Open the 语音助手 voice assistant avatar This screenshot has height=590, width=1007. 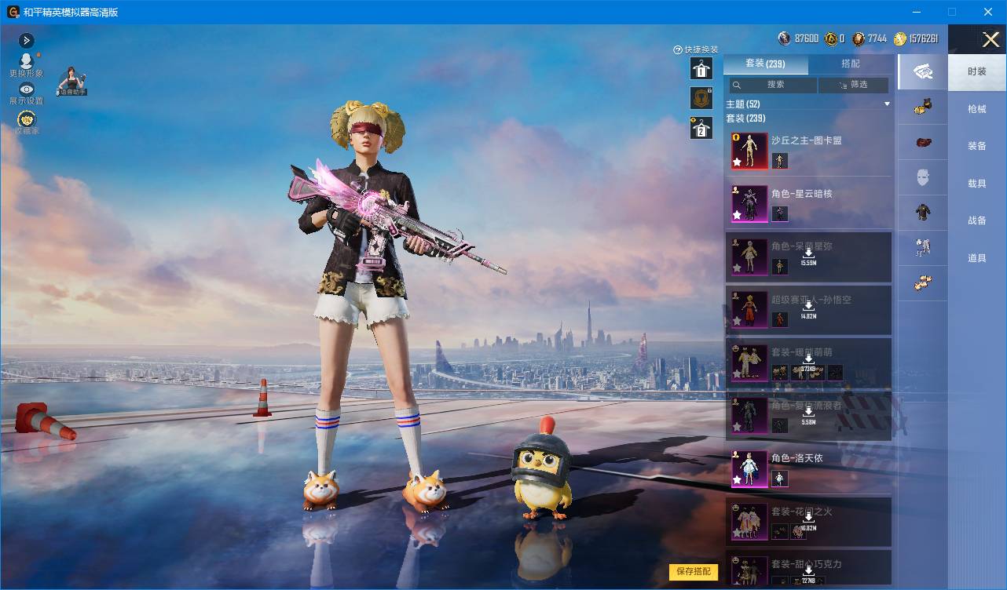coord(71,81)
